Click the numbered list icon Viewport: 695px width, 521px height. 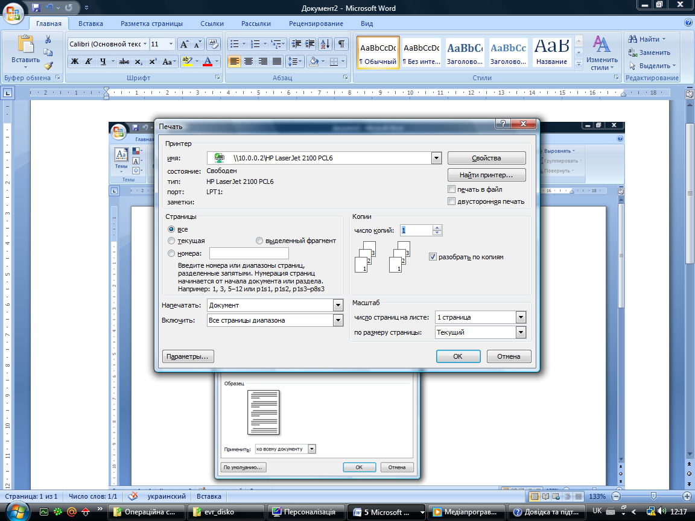(x=255, y=44)
